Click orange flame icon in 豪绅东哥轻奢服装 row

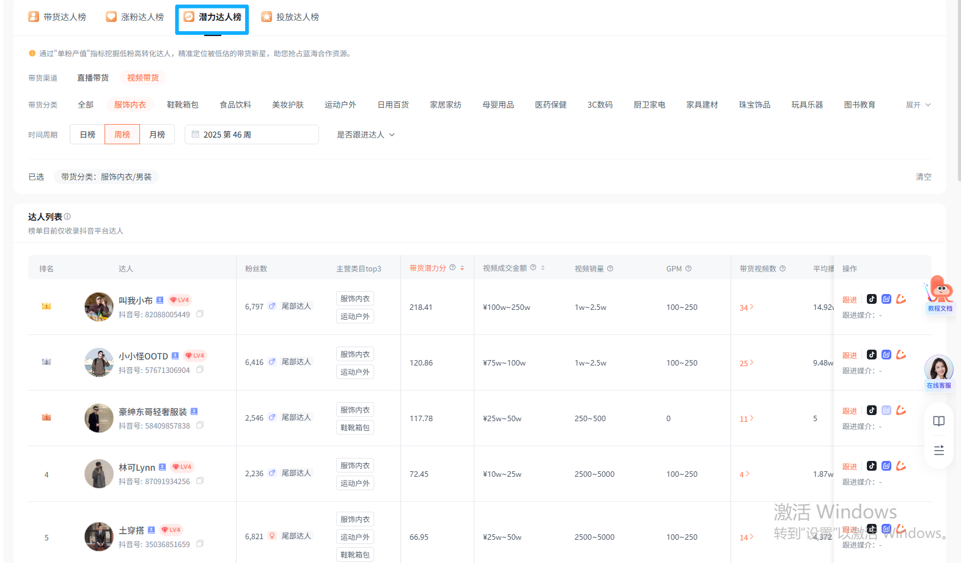click(x=901, y=410)
